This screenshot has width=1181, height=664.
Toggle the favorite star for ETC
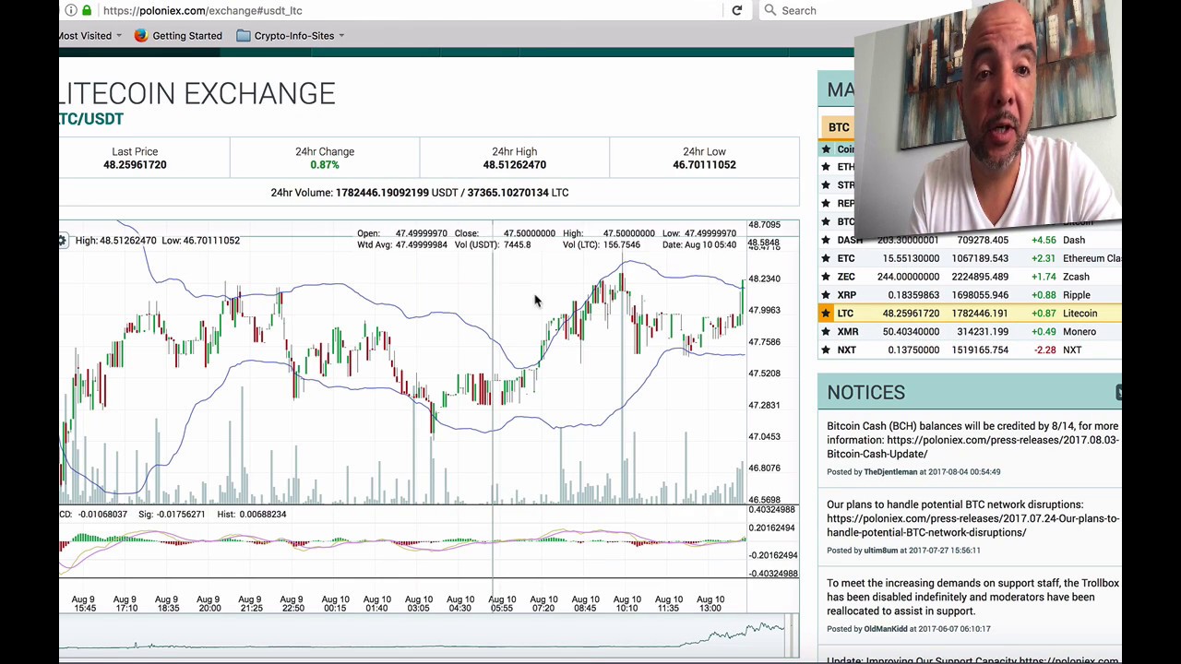pyautogui.click(x=826, y=258)
